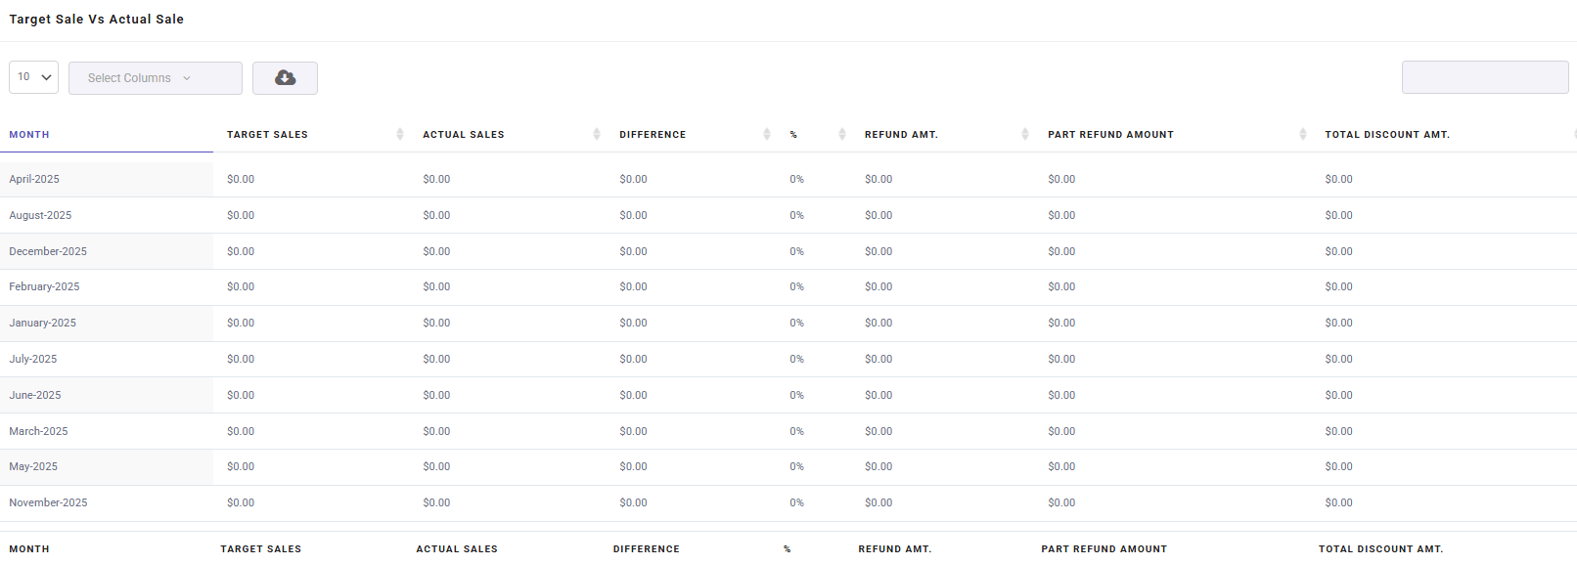Expand the Select Columns dropdown

[x=155, y=78]
